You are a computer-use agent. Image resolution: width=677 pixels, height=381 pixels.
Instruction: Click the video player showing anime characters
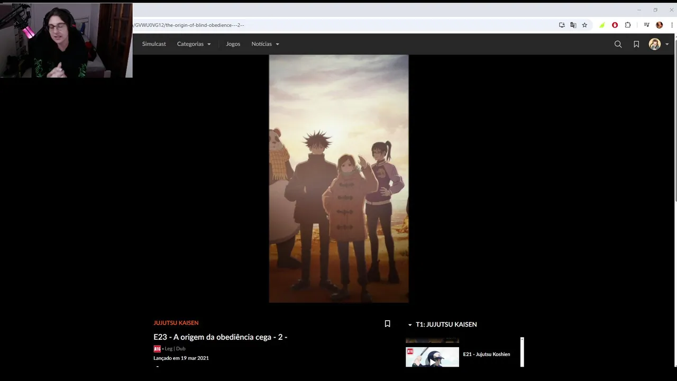pyautogui.click(x=338, y=179)
